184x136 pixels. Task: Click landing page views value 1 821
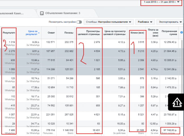pyautogui.click(x=97, y=60)
